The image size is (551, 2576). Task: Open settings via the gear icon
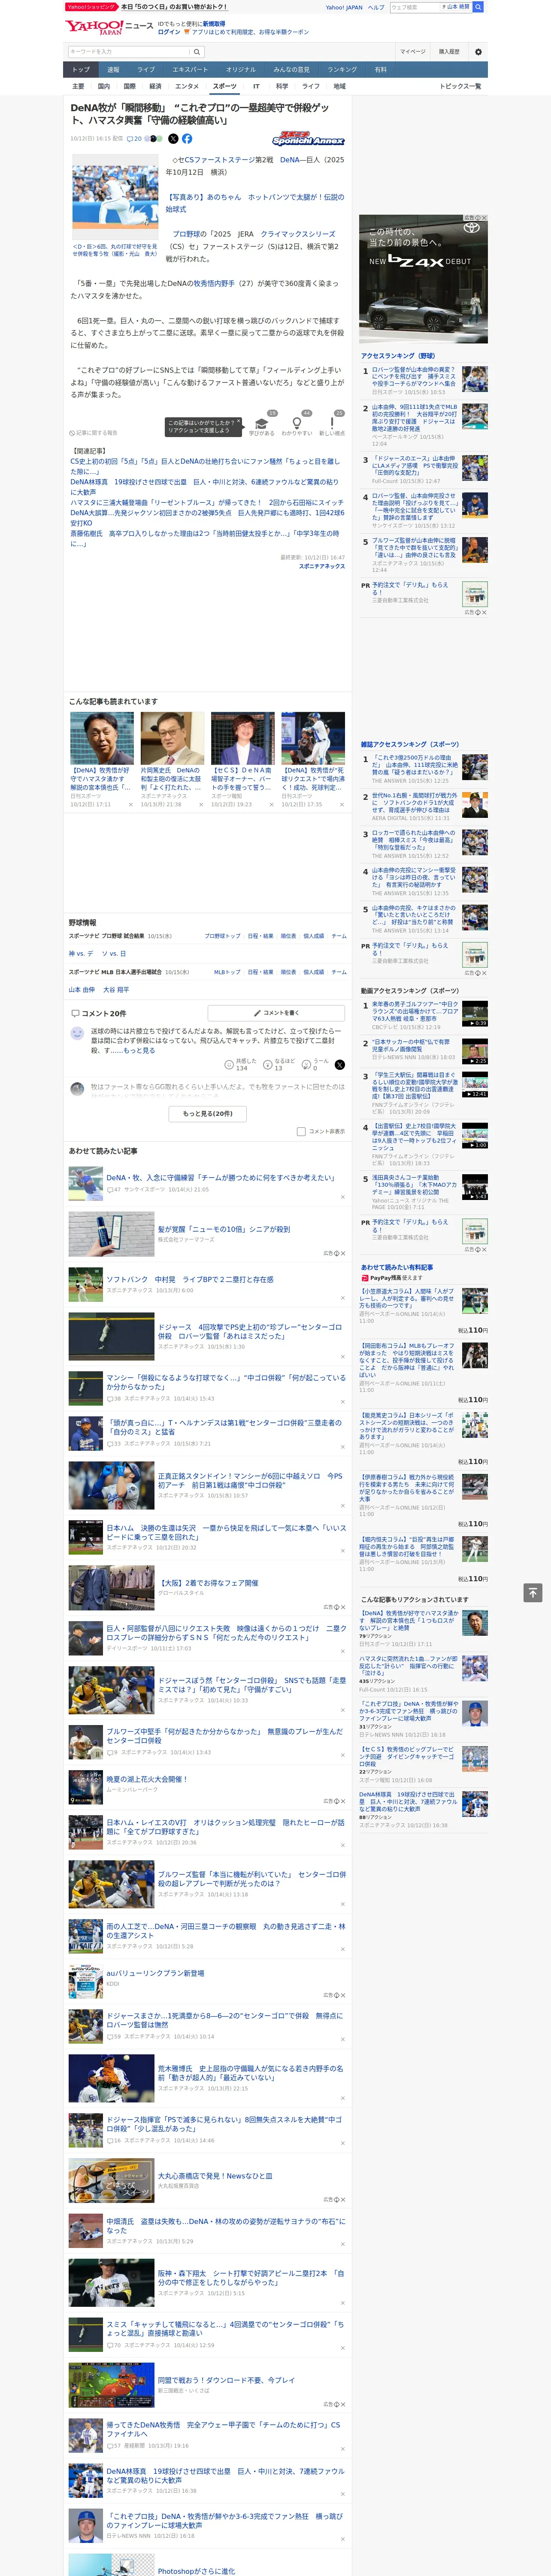[478, 52]
